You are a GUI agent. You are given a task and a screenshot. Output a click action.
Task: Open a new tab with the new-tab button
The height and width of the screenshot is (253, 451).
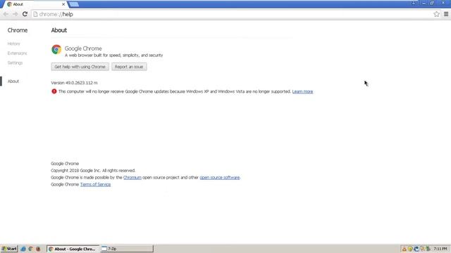(x=74, y=4)
